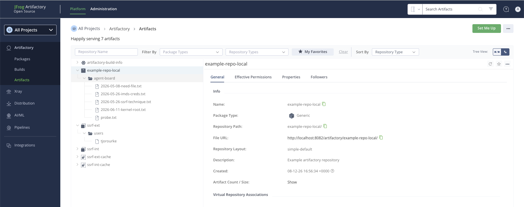Click the Integrations sidebar icon
The height and width of the screenshot is (207, 524).
(9, 145)
